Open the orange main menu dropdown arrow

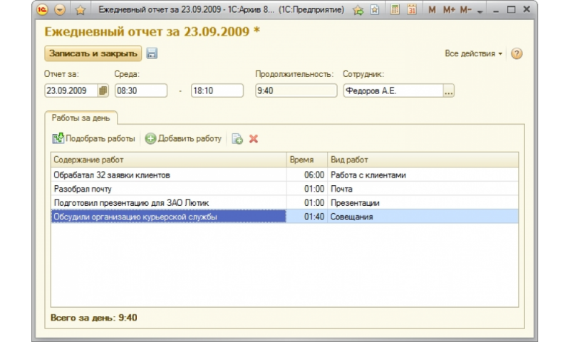tap(61, 11)
